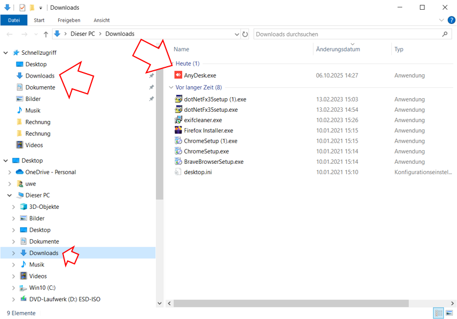Sort by the Änderungsdatum column header
This screenshot has height=319, width=457.
click(x=338, y=49)
